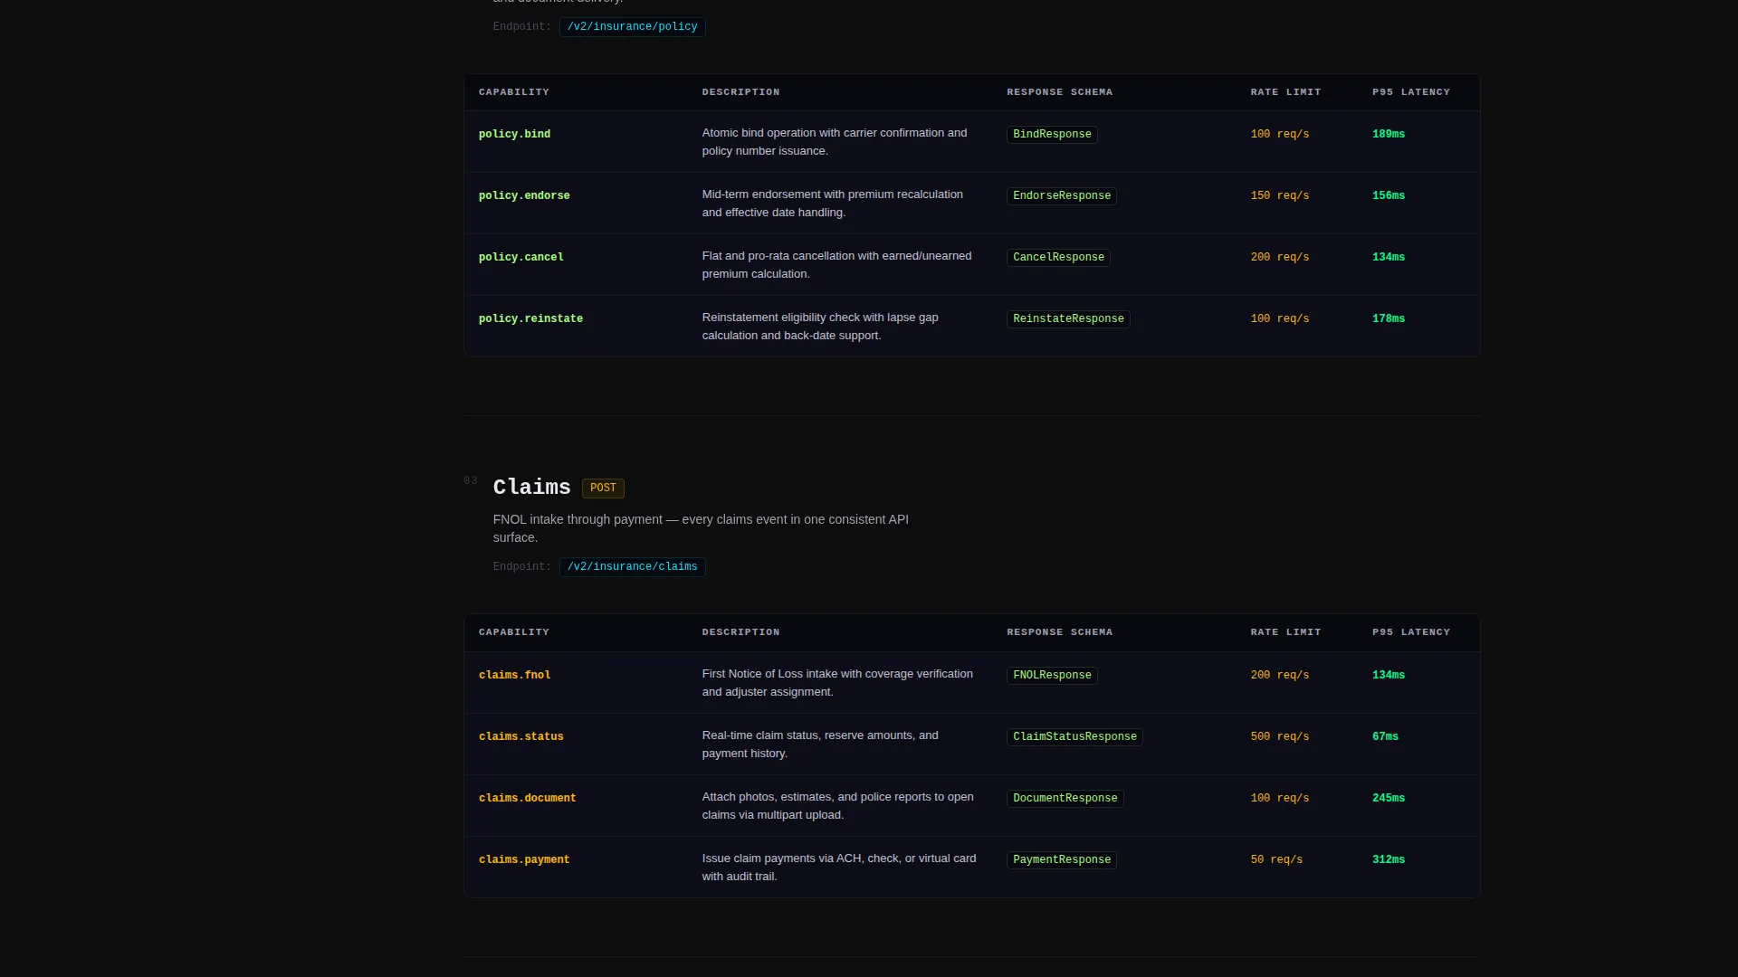Click the 156ms latency for policy.endorse
The image size is (1738, 977).
pyautogui.click(x=1389, y=196)
